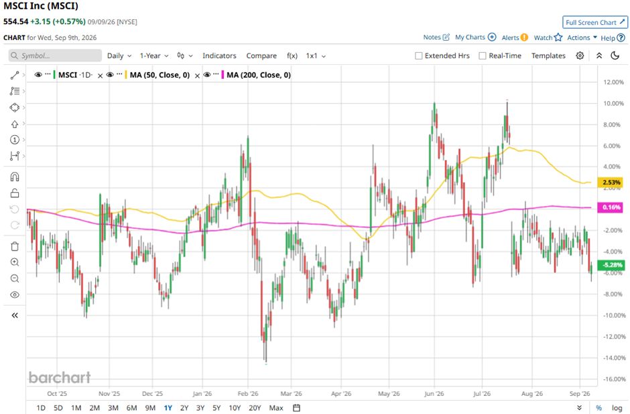Switch to dark mode moon icon
This screenshot has height=414, width=630.
[615, 56]
